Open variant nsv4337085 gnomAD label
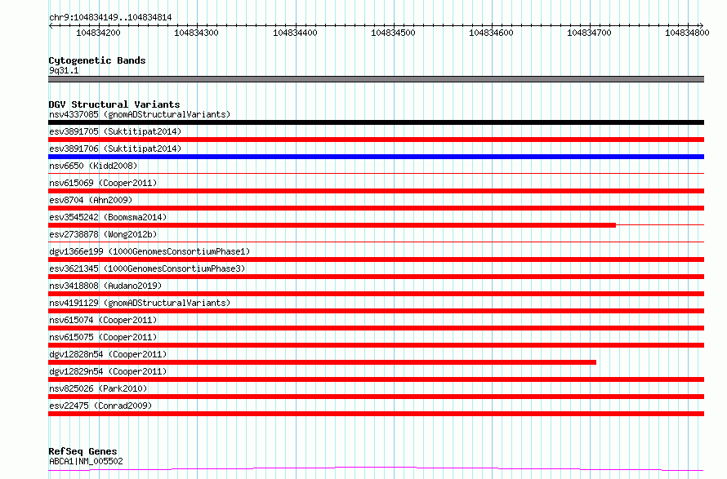The image size is (727, 479). [x=140, y=114]
